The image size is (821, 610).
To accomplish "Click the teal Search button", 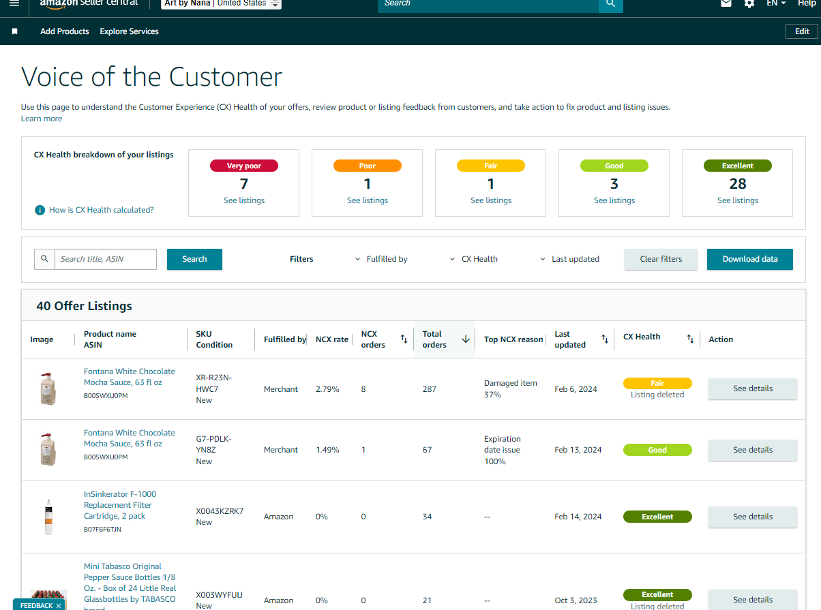I will [194, 259].
